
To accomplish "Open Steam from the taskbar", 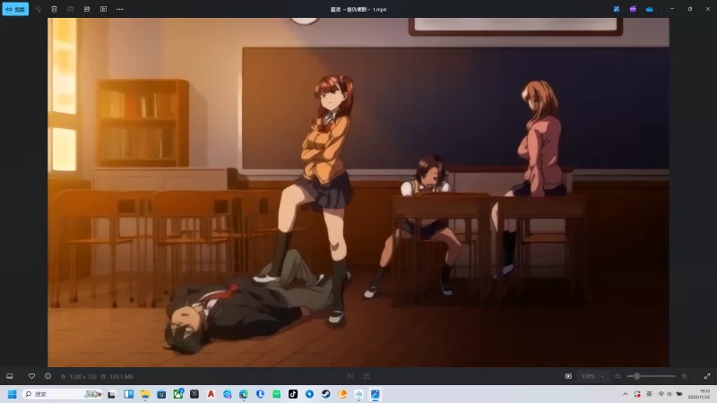I will tap(326, 394).
